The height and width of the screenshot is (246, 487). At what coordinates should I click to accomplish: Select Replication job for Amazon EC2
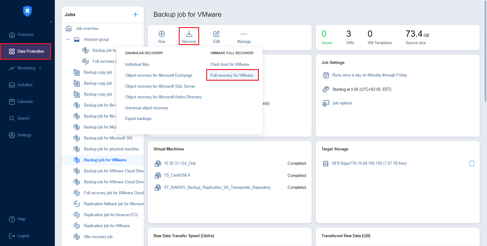[x=111, y=215]
